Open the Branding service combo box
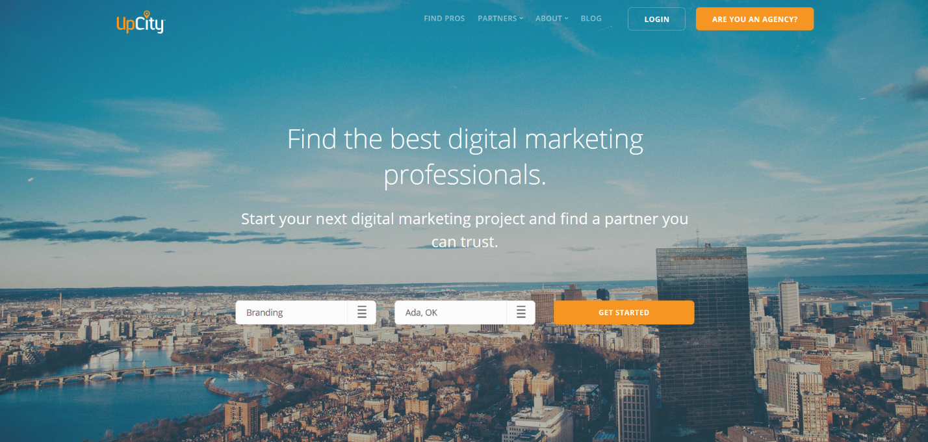Viewport: 928px width, 442px height. [305, 312]
